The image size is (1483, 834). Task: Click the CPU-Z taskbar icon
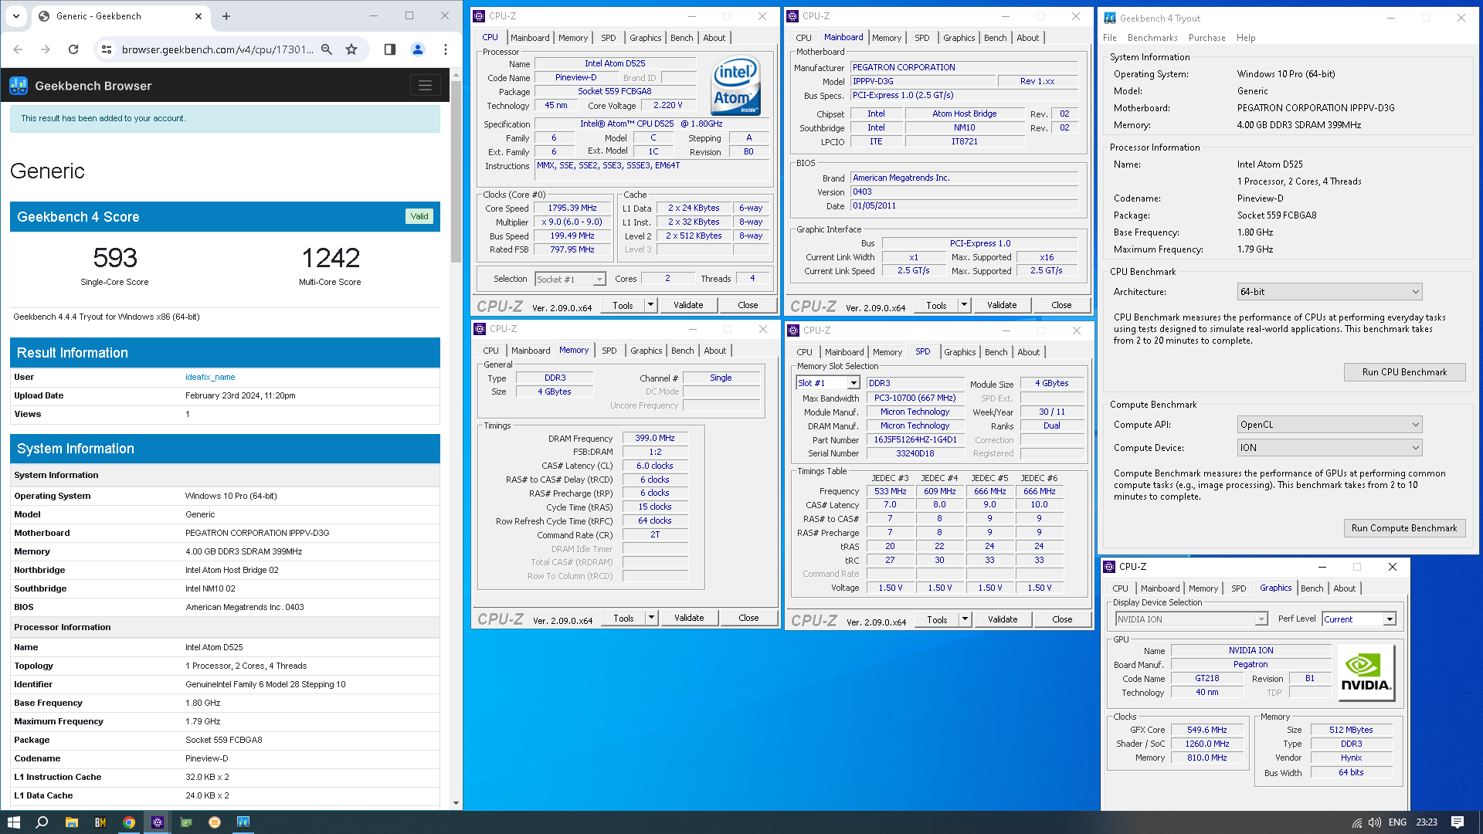tap(158, 822)
